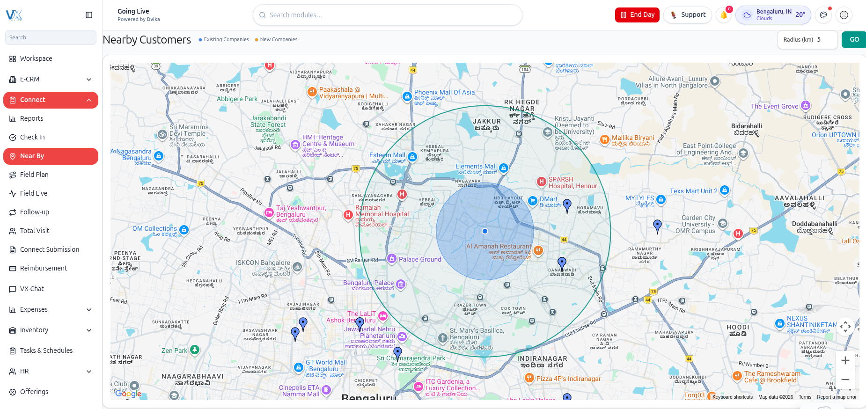Click the VX logo
Screen dimensions: 866x409
(14, 15)
